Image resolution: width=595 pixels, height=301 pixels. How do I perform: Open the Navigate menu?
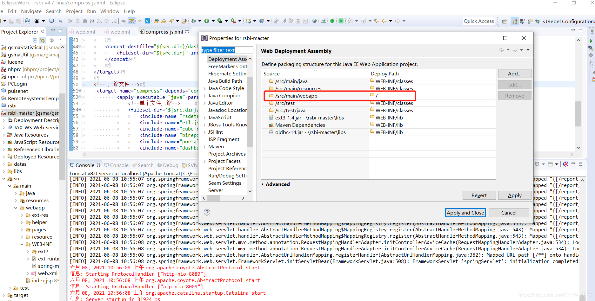click(31, 11)
